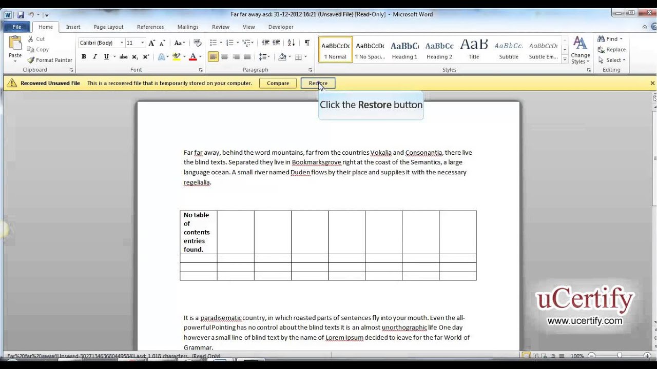Select the Format Painter brush
The height and width of the screenshot is (369, 657).
pyautogui.click(x=31, y=60)
